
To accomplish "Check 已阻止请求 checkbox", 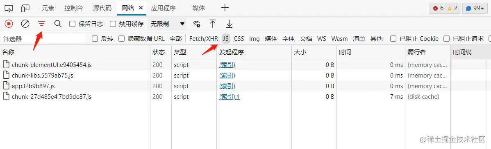I will pyautogui.click(x=447, y=39).
